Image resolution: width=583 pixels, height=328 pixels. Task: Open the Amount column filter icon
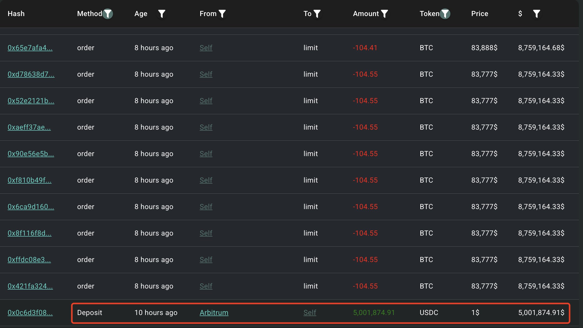384,14
